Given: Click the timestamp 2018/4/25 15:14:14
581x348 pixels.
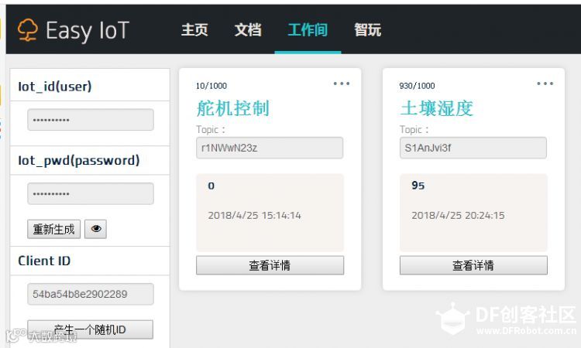Looking at the screenshot, I should pos(255,215).
